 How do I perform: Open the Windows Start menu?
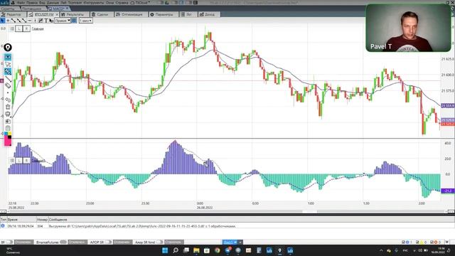pos(165,250)
